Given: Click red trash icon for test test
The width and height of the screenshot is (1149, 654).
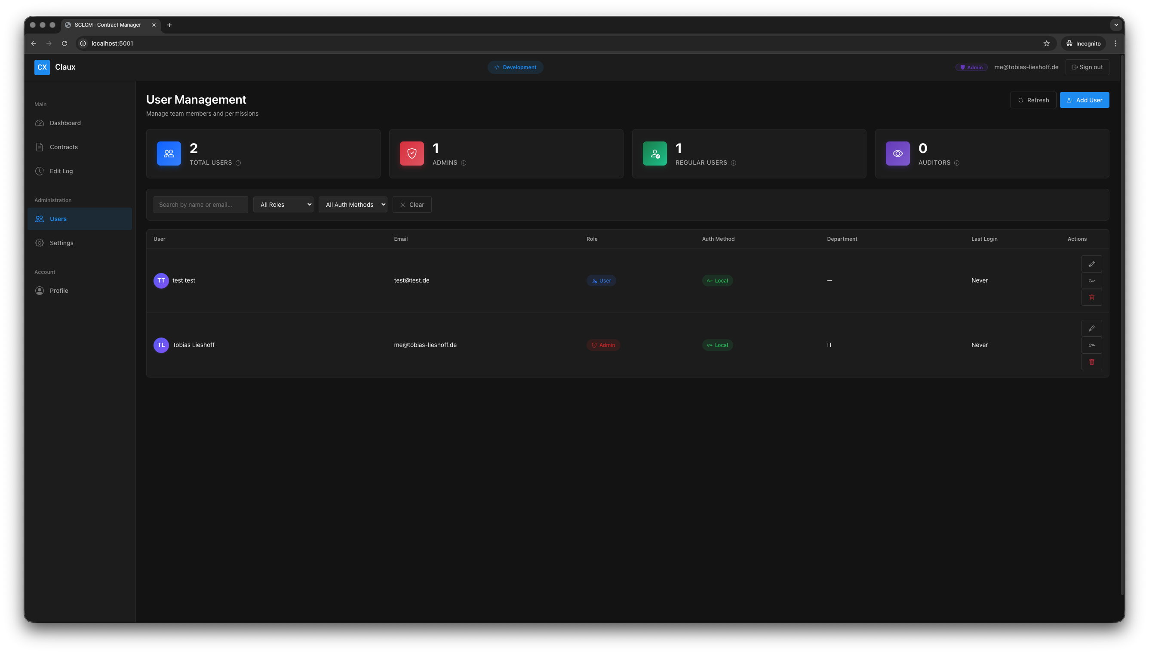Looking at the screenshot, I should click(1091, 298).
